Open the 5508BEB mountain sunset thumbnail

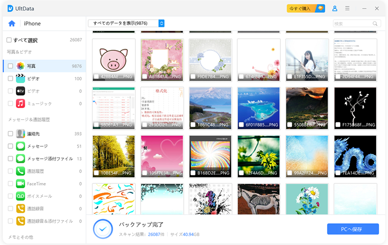coord(307,108)
